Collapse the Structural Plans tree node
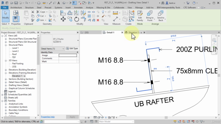This screenshot has height=124, width=221. click(x=6, y=45)
